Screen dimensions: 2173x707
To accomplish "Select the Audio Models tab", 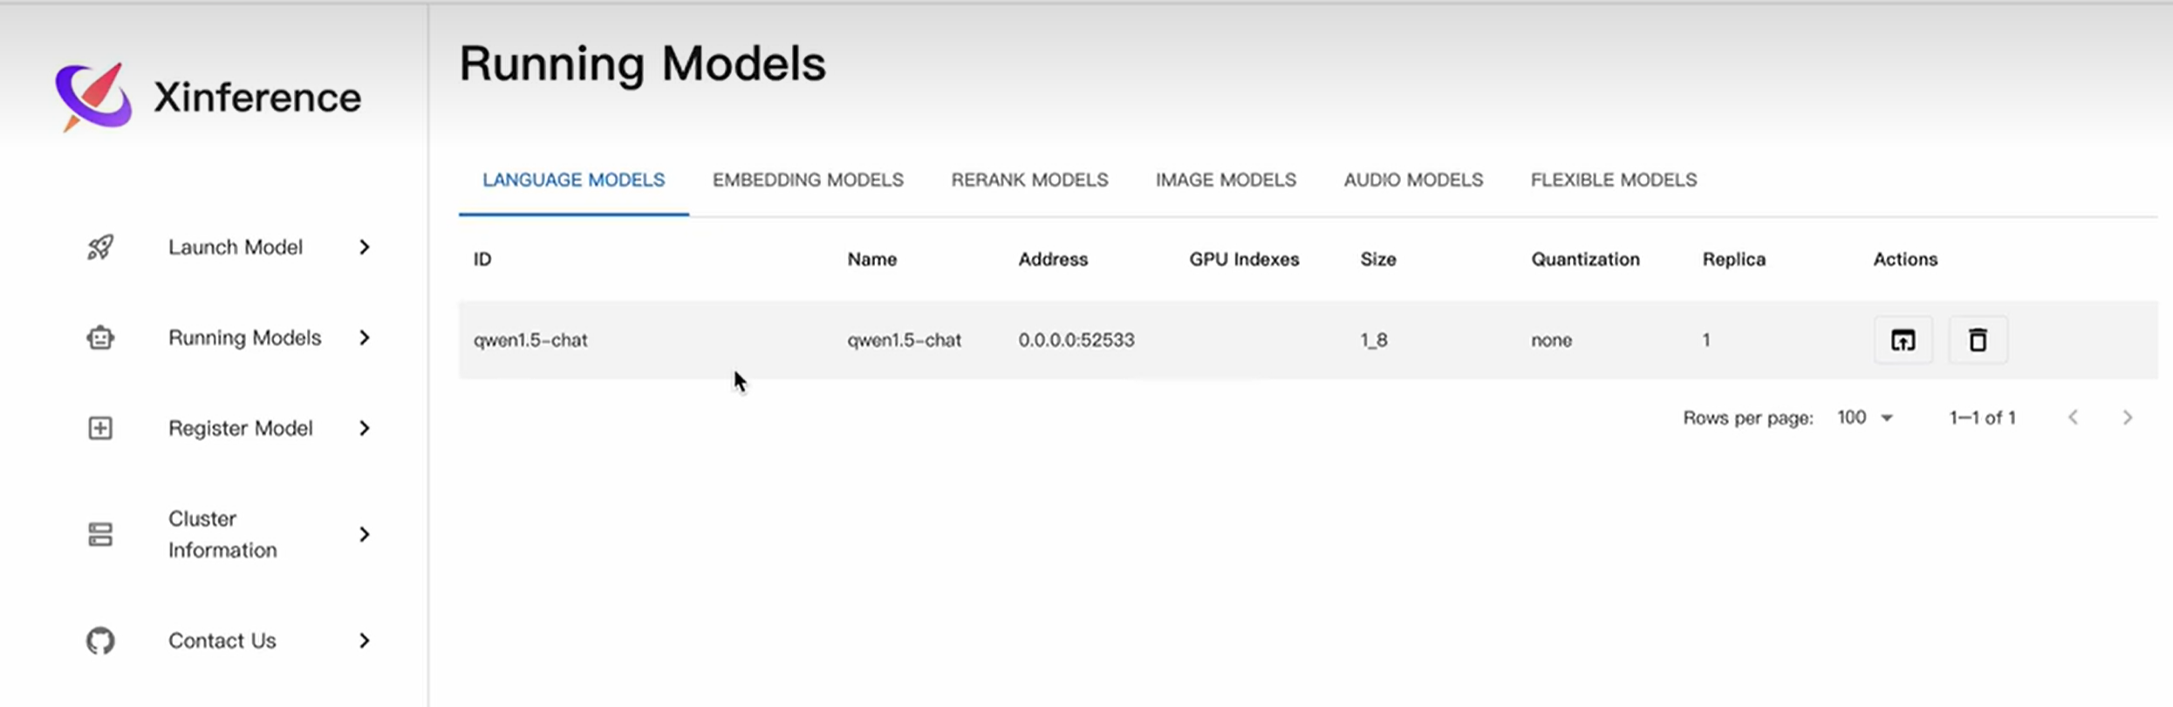I will pos(1413,180).
